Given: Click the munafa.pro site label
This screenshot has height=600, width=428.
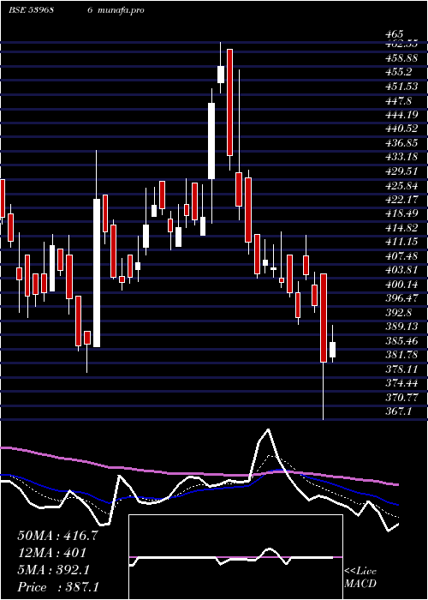Looking at the screenshot, I should pos(121,10).
